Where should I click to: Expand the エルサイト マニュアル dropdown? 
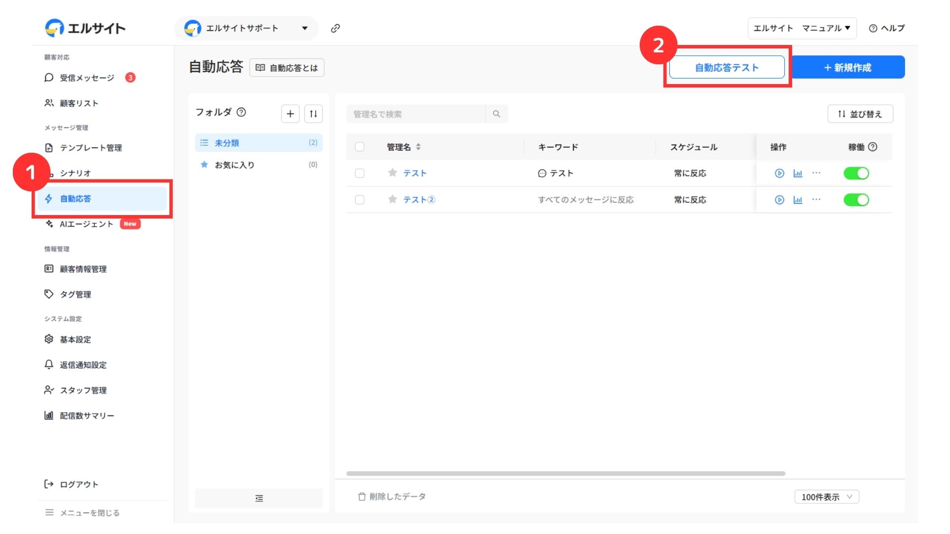[x=802, y=28]
